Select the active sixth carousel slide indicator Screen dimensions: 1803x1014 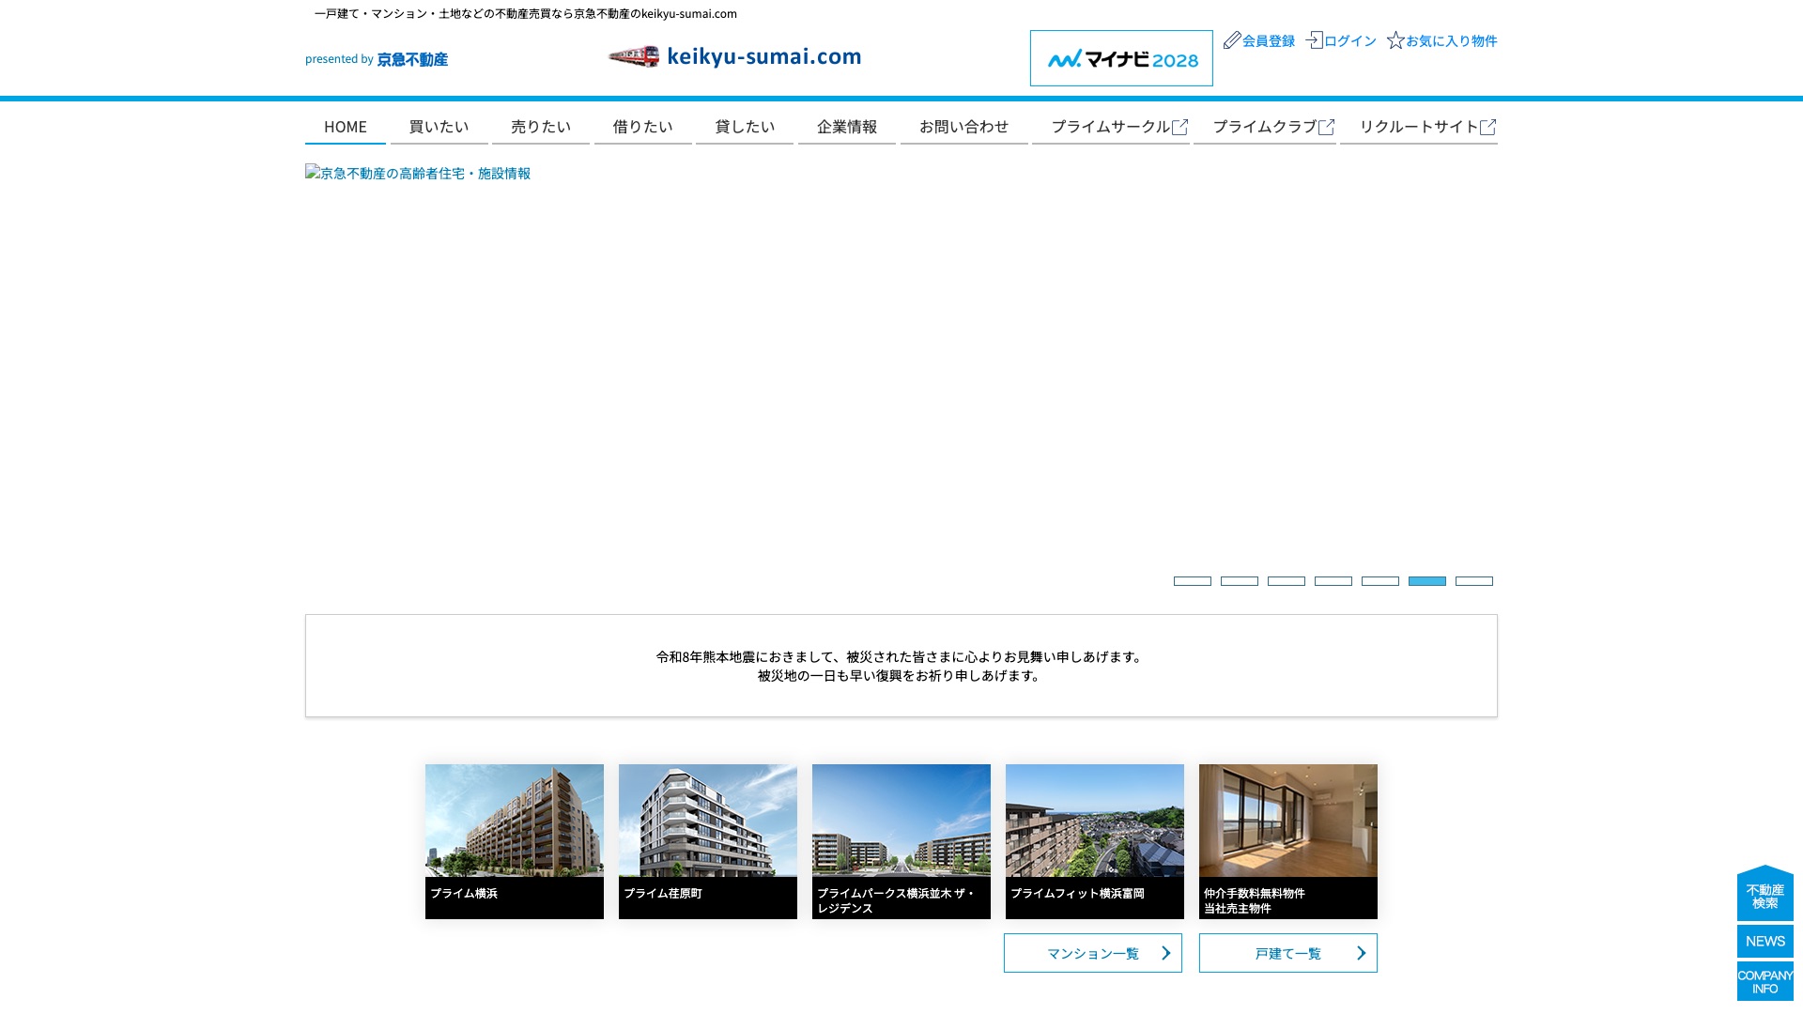coord(1427,581)
